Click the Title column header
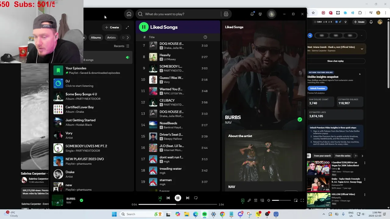Screen dimensions: 390x219 (x=152, y=37)
